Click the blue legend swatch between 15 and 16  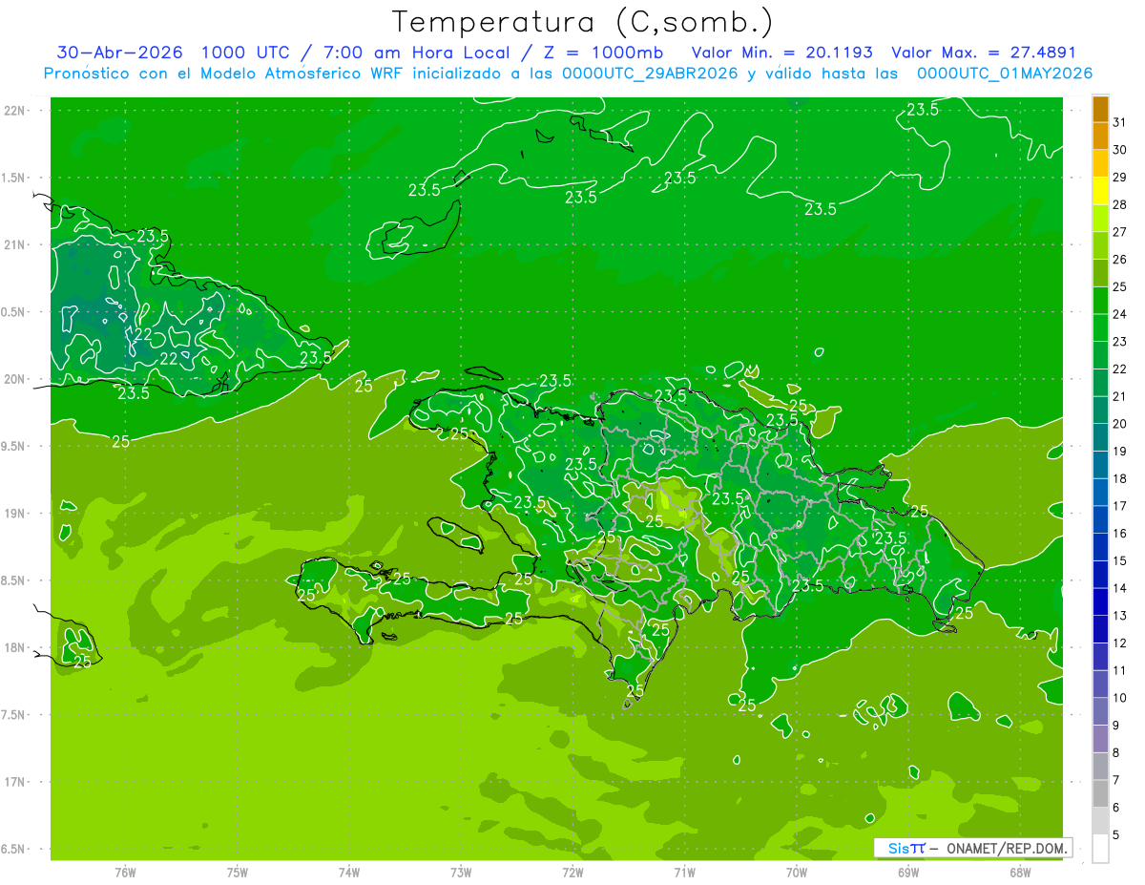coord(1100,547)
